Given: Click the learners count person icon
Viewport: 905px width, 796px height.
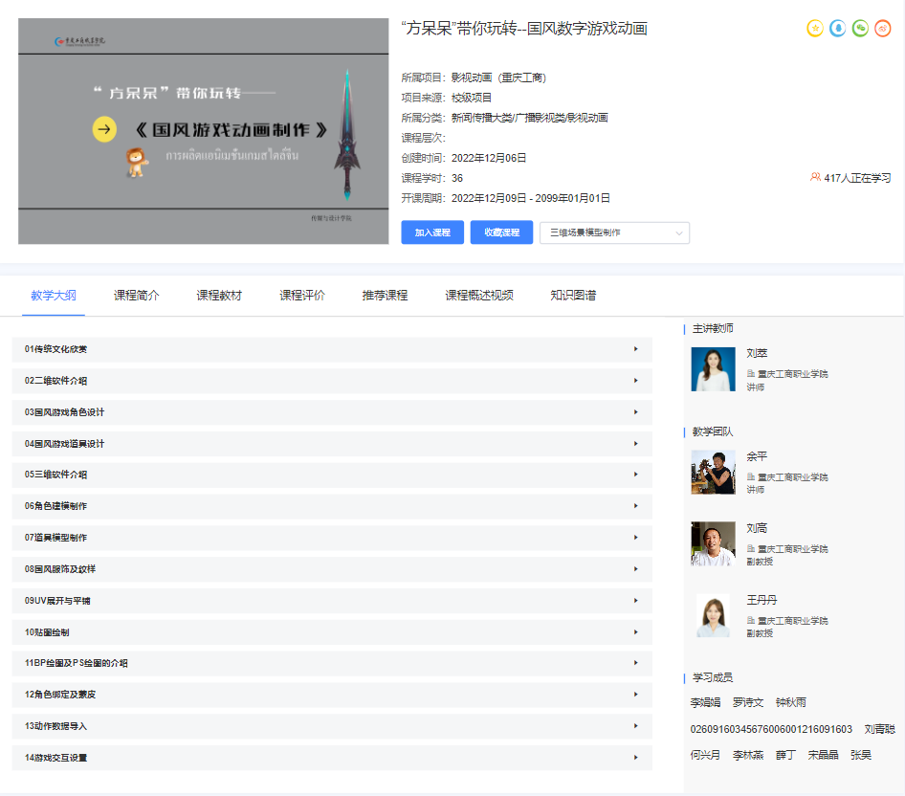Looking at the screenshot, I should point(815,177).
